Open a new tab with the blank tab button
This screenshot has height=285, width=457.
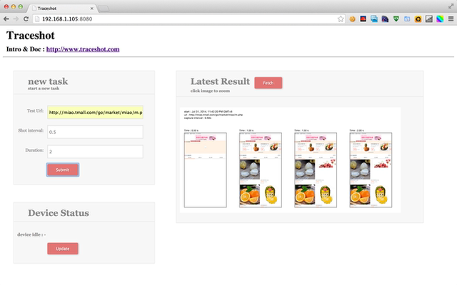click(104, 9)
